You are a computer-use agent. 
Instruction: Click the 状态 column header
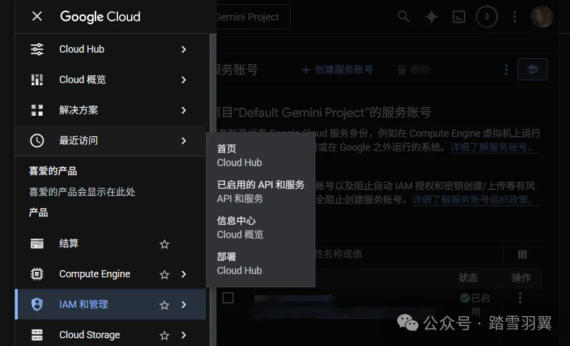(x=468, y=278)
